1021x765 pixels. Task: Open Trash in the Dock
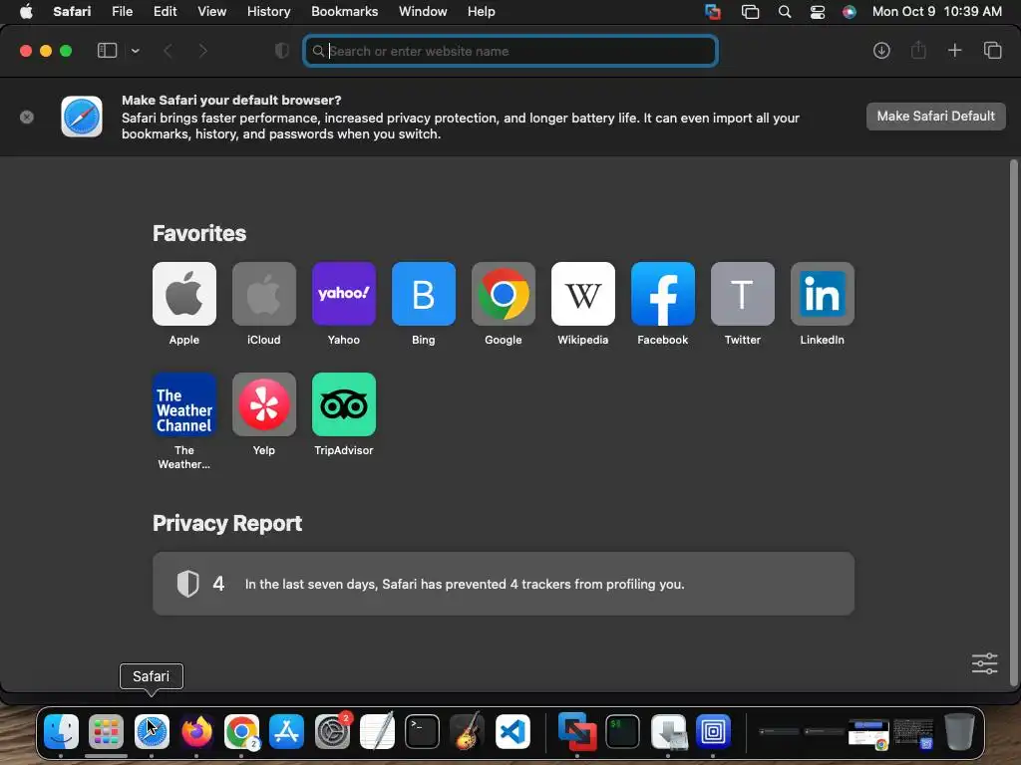coord(959,731)
